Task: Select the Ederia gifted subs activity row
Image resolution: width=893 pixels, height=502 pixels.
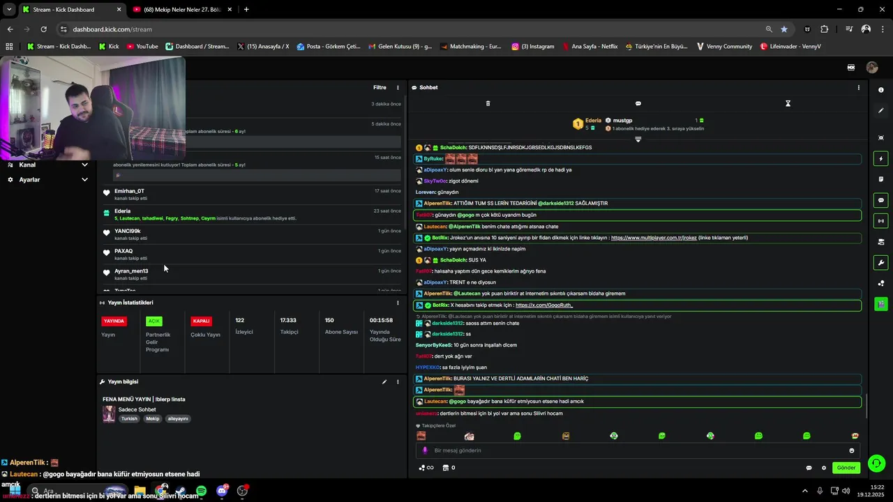Action: pos(251,214)
